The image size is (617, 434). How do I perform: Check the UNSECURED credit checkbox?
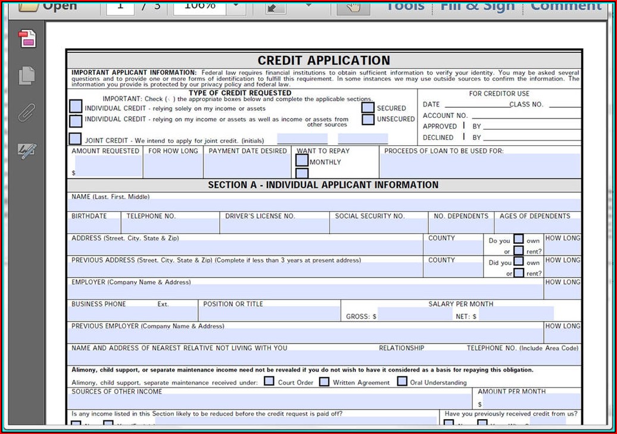point(368,119)
